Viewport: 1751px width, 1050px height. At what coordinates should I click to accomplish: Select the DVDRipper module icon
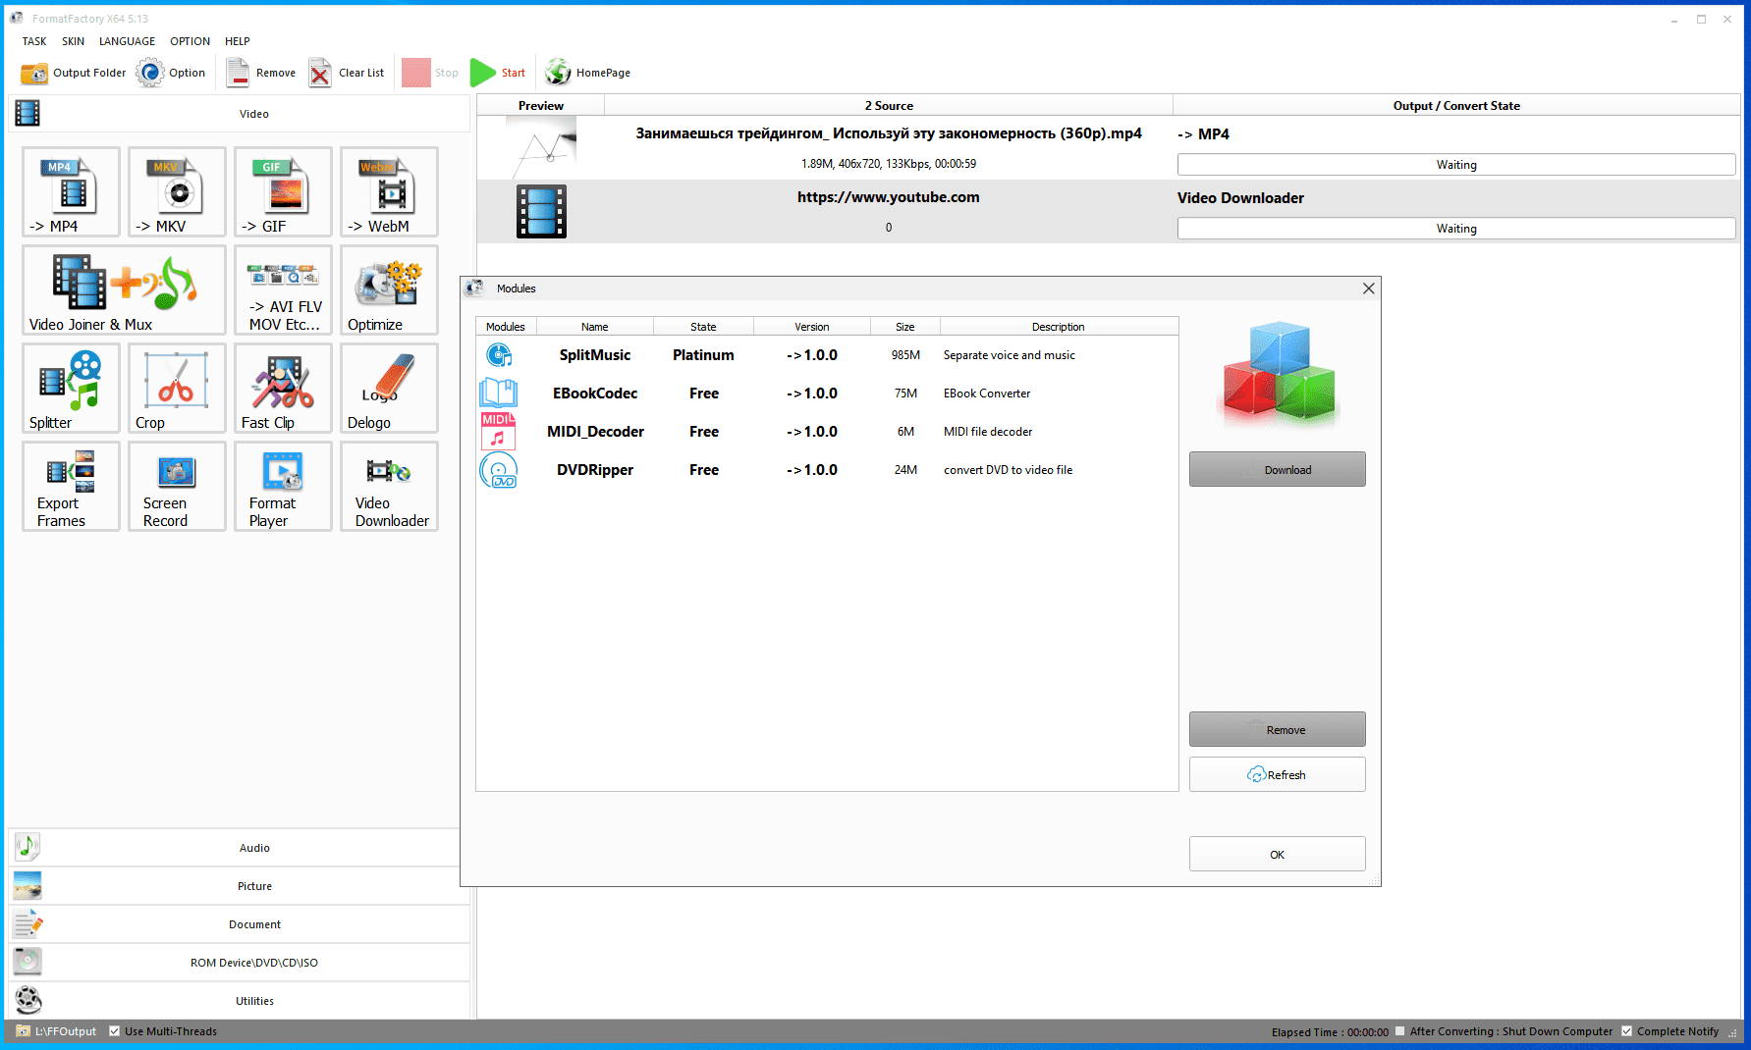pos(498,470)
